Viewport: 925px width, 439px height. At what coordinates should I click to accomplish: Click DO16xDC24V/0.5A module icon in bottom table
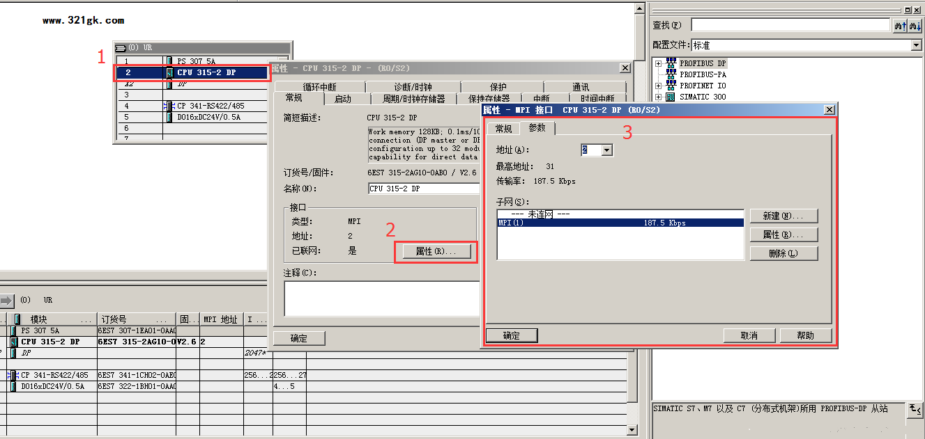point(14,386)
